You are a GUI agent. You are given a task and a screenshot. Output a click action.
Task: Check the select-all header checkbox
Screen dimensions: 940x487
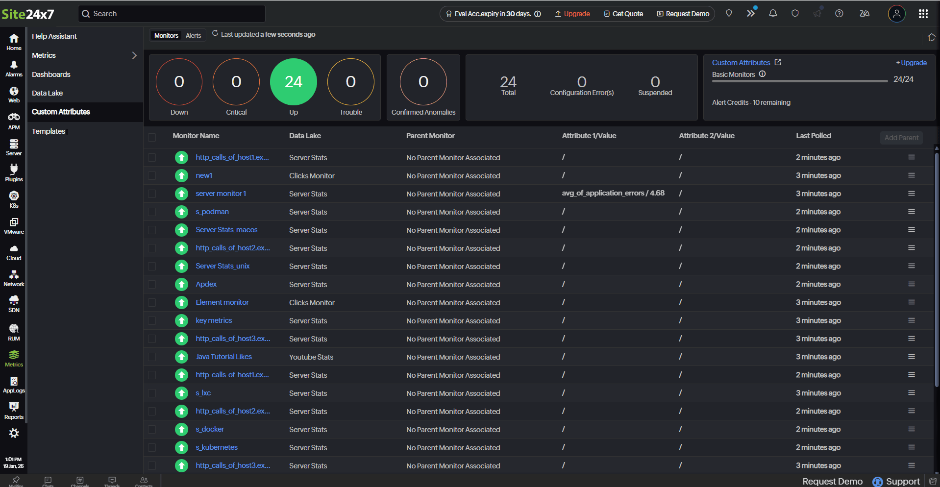point(152,137)
